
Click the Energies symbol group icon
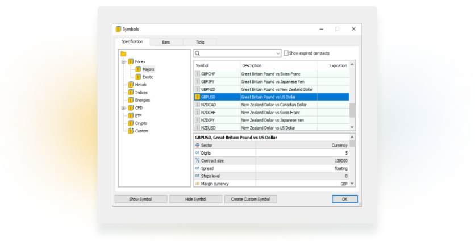tap(130, 100)
